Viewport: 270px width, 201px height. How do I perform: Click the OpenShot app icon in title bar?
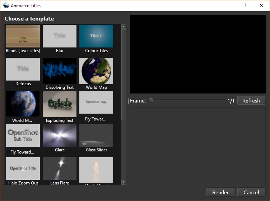(6, 5)
